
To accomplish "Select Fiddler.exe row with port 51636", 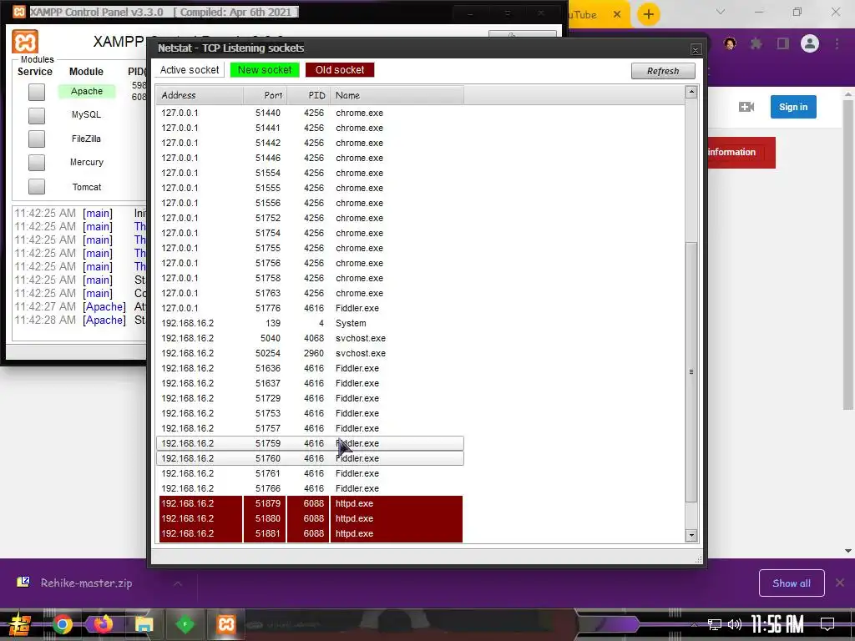I will pos(310,368).
